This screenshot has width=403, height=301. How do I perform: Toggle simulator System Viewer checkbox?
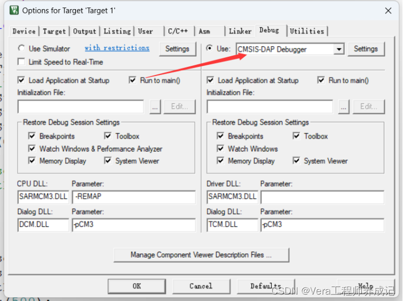(x=108, y=161)
